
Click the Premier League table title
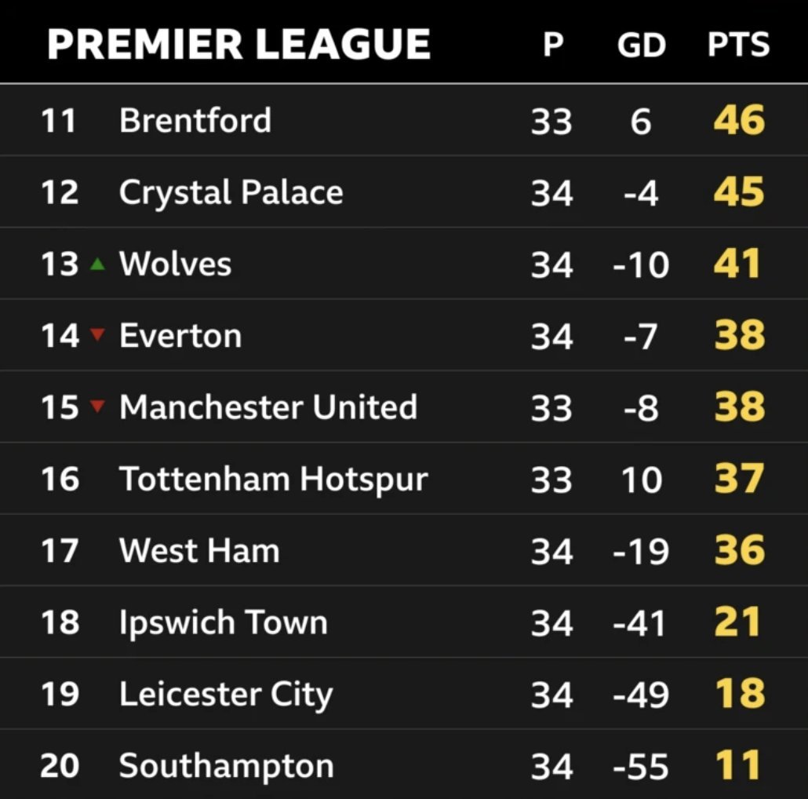coord(238,44)
